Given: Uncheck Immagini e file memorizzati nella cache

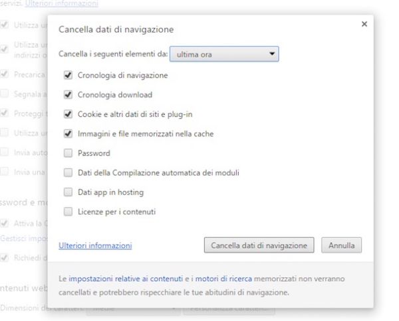Looking at the screenshot, I should 68,134.
